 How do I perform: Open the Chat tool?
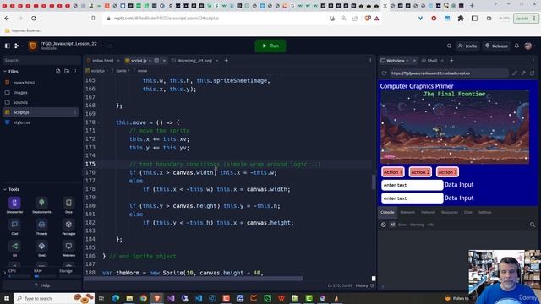coord(14,227)
